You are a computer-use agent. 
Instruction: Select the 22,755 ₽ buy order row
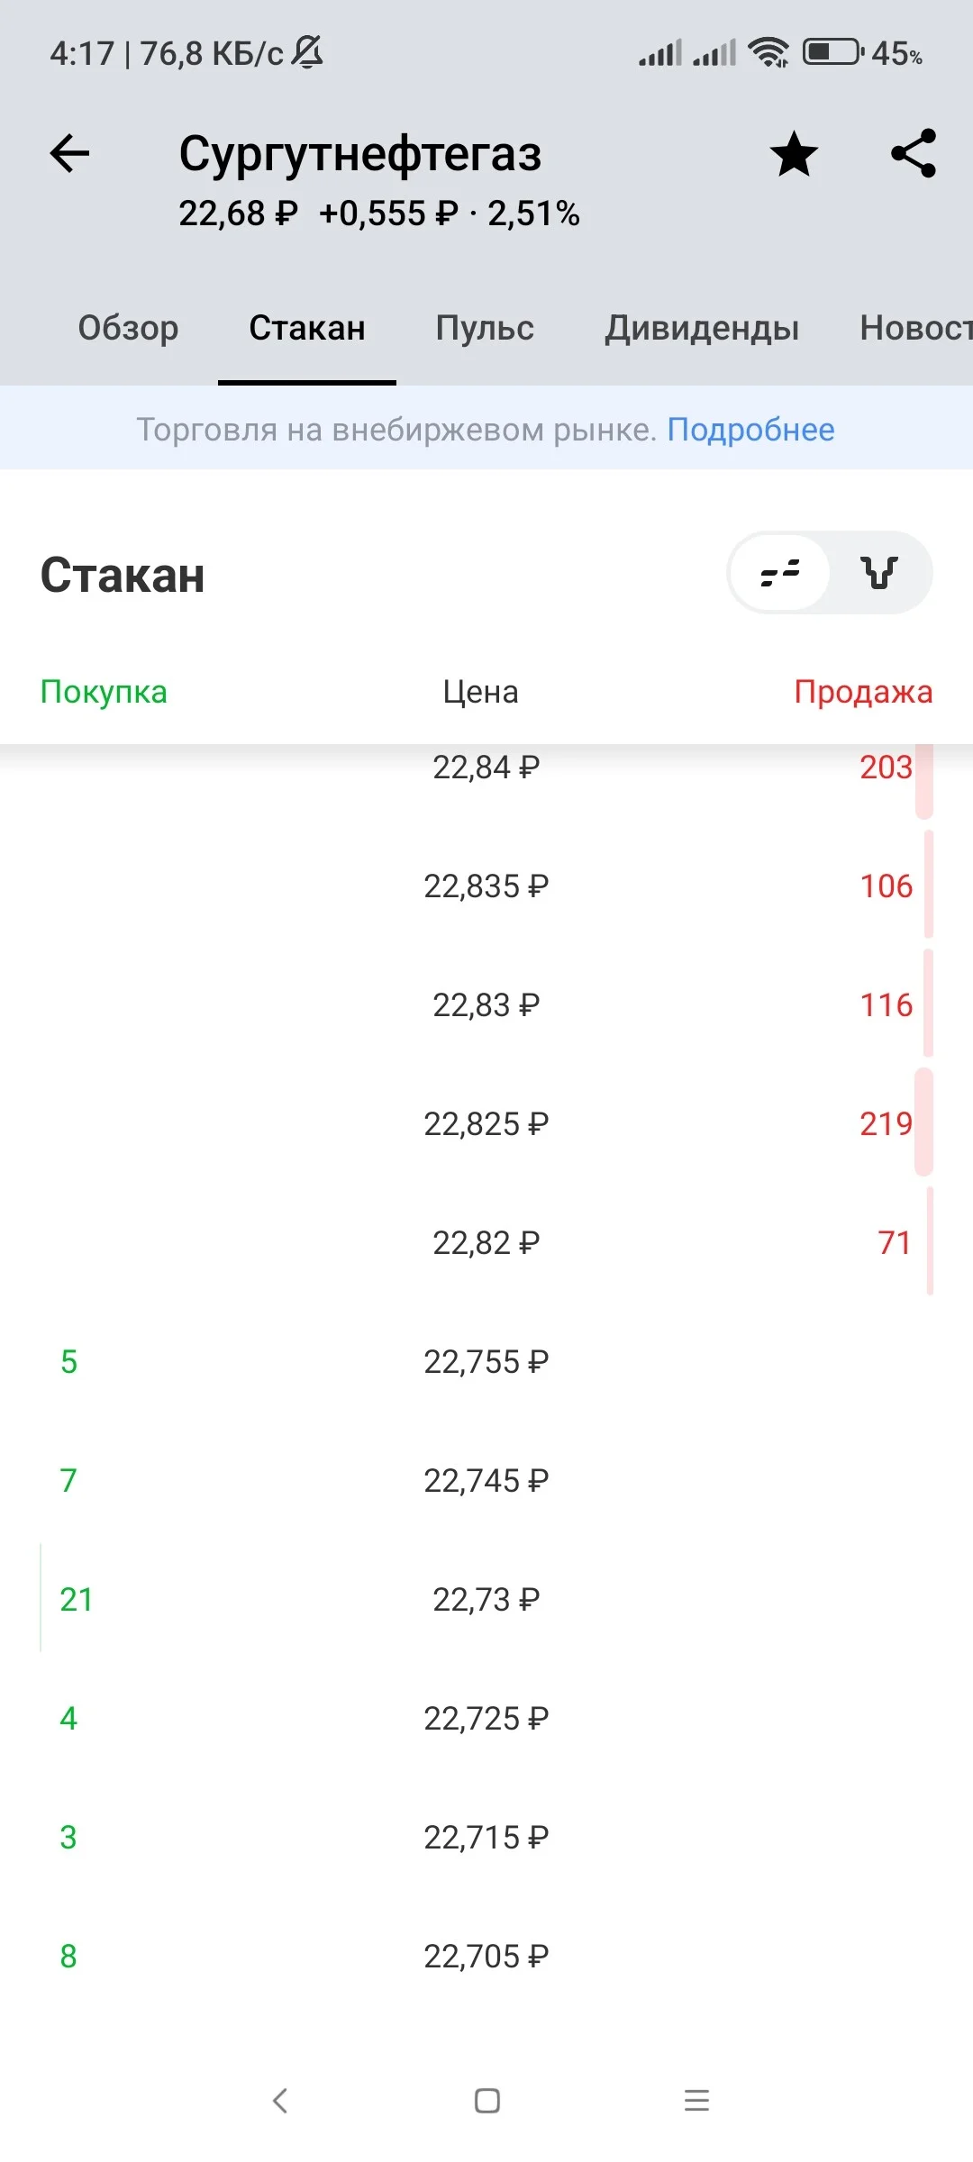486,1361
